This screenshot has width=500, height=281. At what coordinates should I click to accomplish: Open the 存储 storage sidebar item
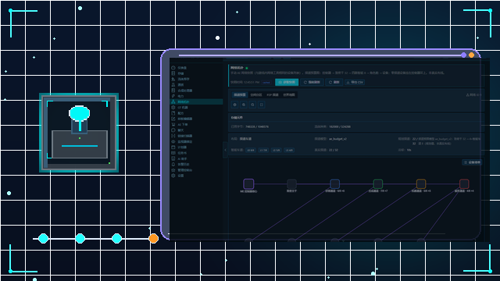[196, 73]
